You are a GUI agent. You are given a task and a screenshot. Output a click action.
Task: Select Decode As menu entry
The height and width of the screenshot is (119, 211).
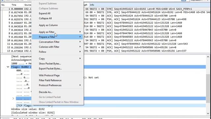[x=45, y=92]
